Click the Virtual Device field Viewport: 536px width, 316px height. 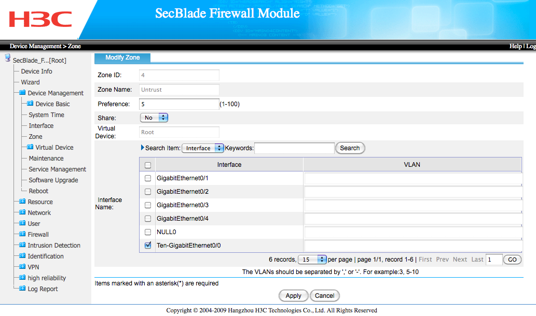click(179, 132)
